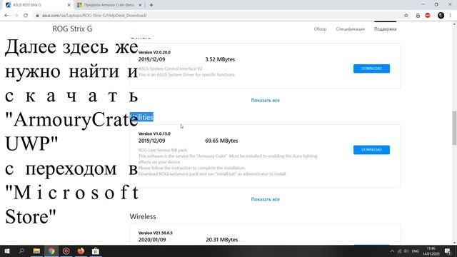Show hidden system tray icons

point(392,251)
